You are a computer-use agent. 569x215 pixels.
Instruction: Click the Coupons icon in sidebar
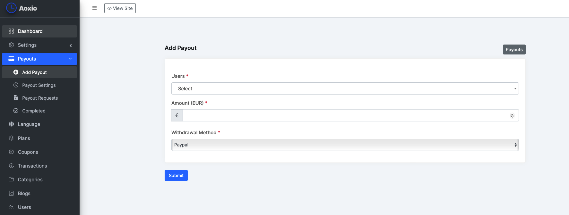click(x=11, y=152)
